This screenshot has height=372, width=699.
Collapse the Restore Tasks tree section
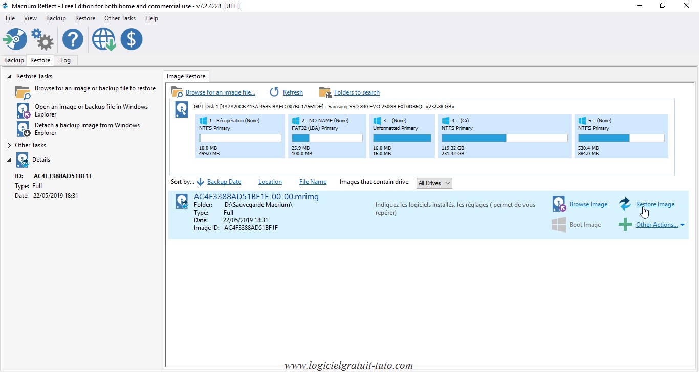pos(9,76)
